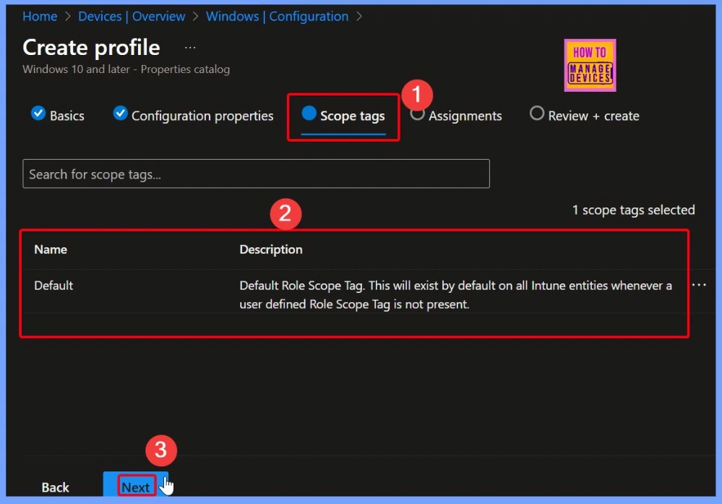This screenshot has width=722, height=504.
Task: Go to the Home breadcrumb link
Action: pos(40,17)
